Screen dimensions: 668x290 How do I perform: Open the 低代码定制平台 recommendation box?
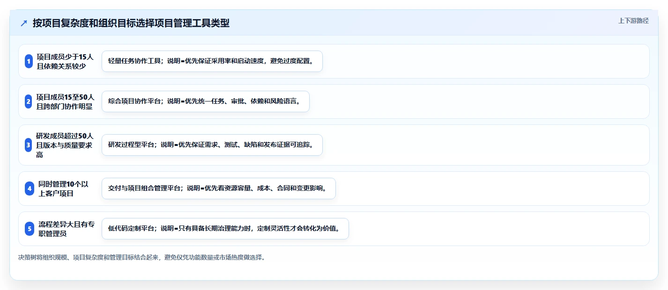tap(225, 229)
